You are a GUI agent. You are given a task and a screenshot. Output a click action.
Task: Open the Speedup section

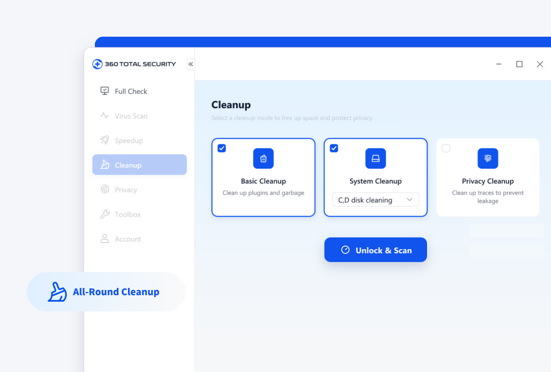(x=139, y=140)
